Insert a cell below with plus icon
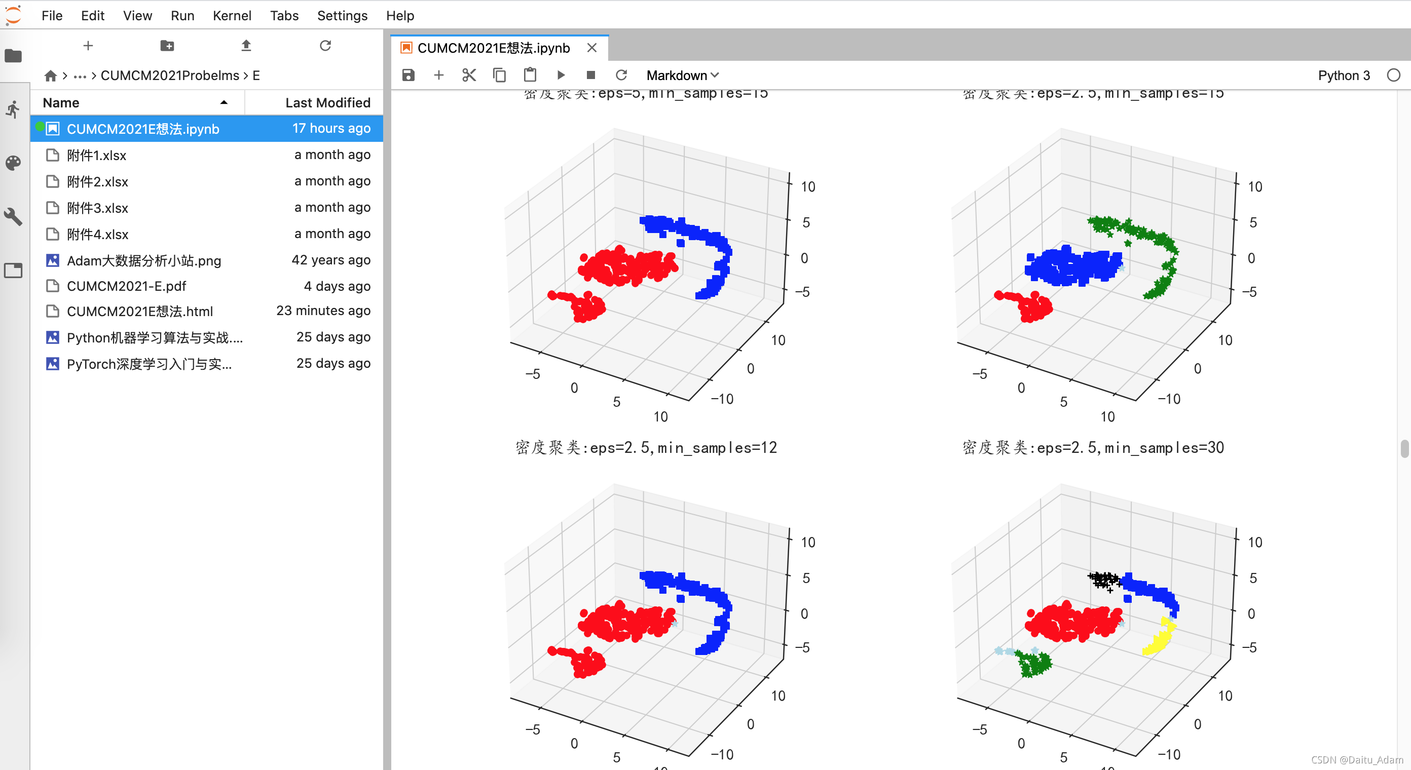This screenshot has height=770, width=1411. [439, 75]
